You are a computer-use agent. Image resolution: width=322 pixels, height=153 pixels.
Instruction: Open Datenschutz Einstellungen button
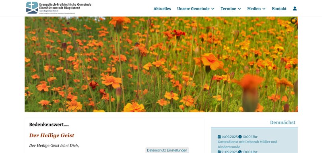pos(167,150)
